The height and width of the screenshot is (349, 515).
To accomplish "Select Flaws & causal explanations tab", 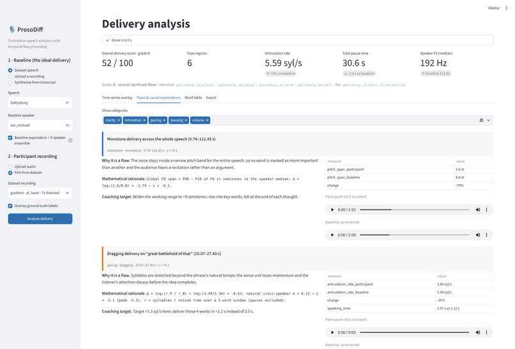I will [x=158, y=98].
